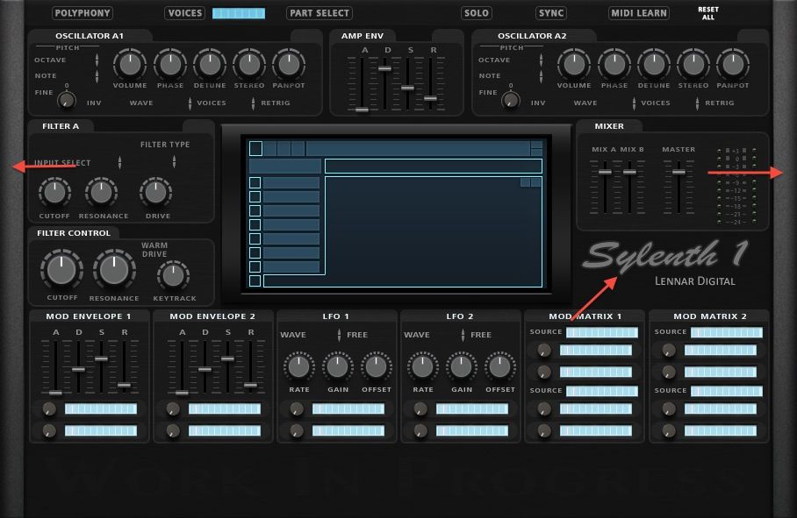Toggle the SYNC button
This screenshot has width=797, height=518.
click(x=551, y=13)
